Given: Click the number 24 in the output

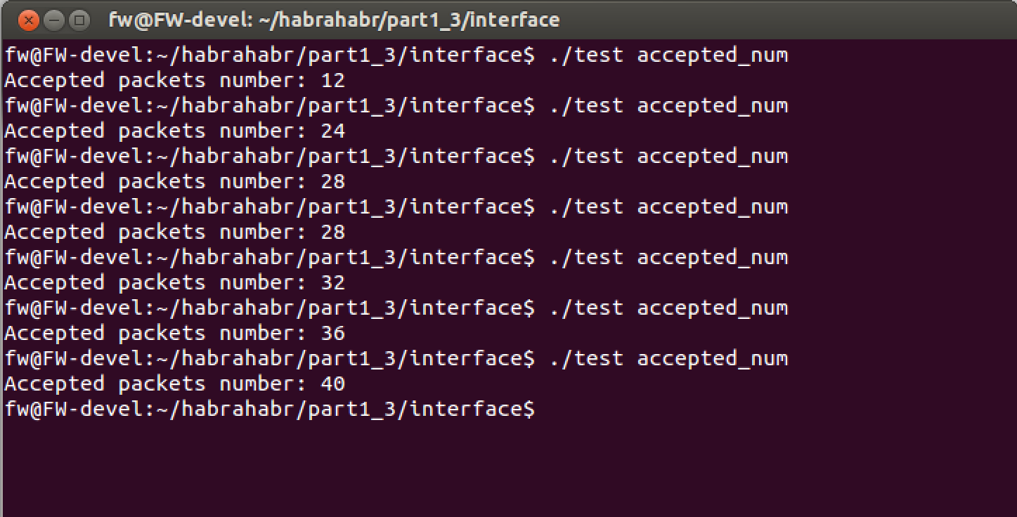Looking at the screenshot, I should (x=332, y=131).
